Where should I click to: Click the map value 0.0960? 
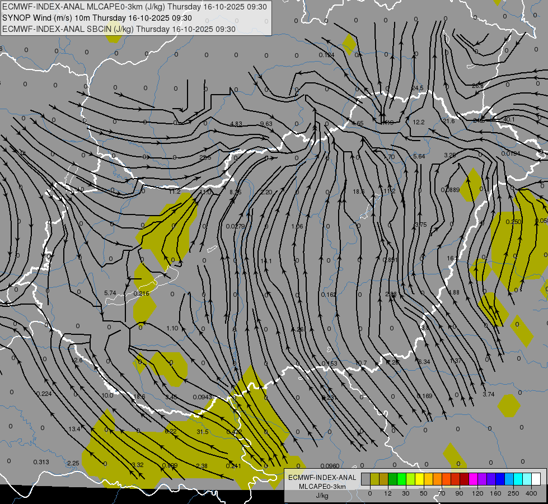[330, 466]
